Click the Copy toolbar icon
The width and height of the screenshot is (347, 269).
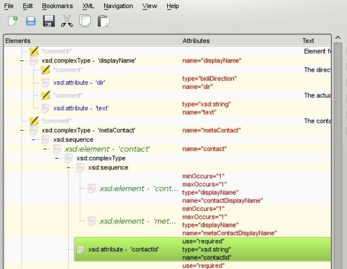click(x=85, y=21)
